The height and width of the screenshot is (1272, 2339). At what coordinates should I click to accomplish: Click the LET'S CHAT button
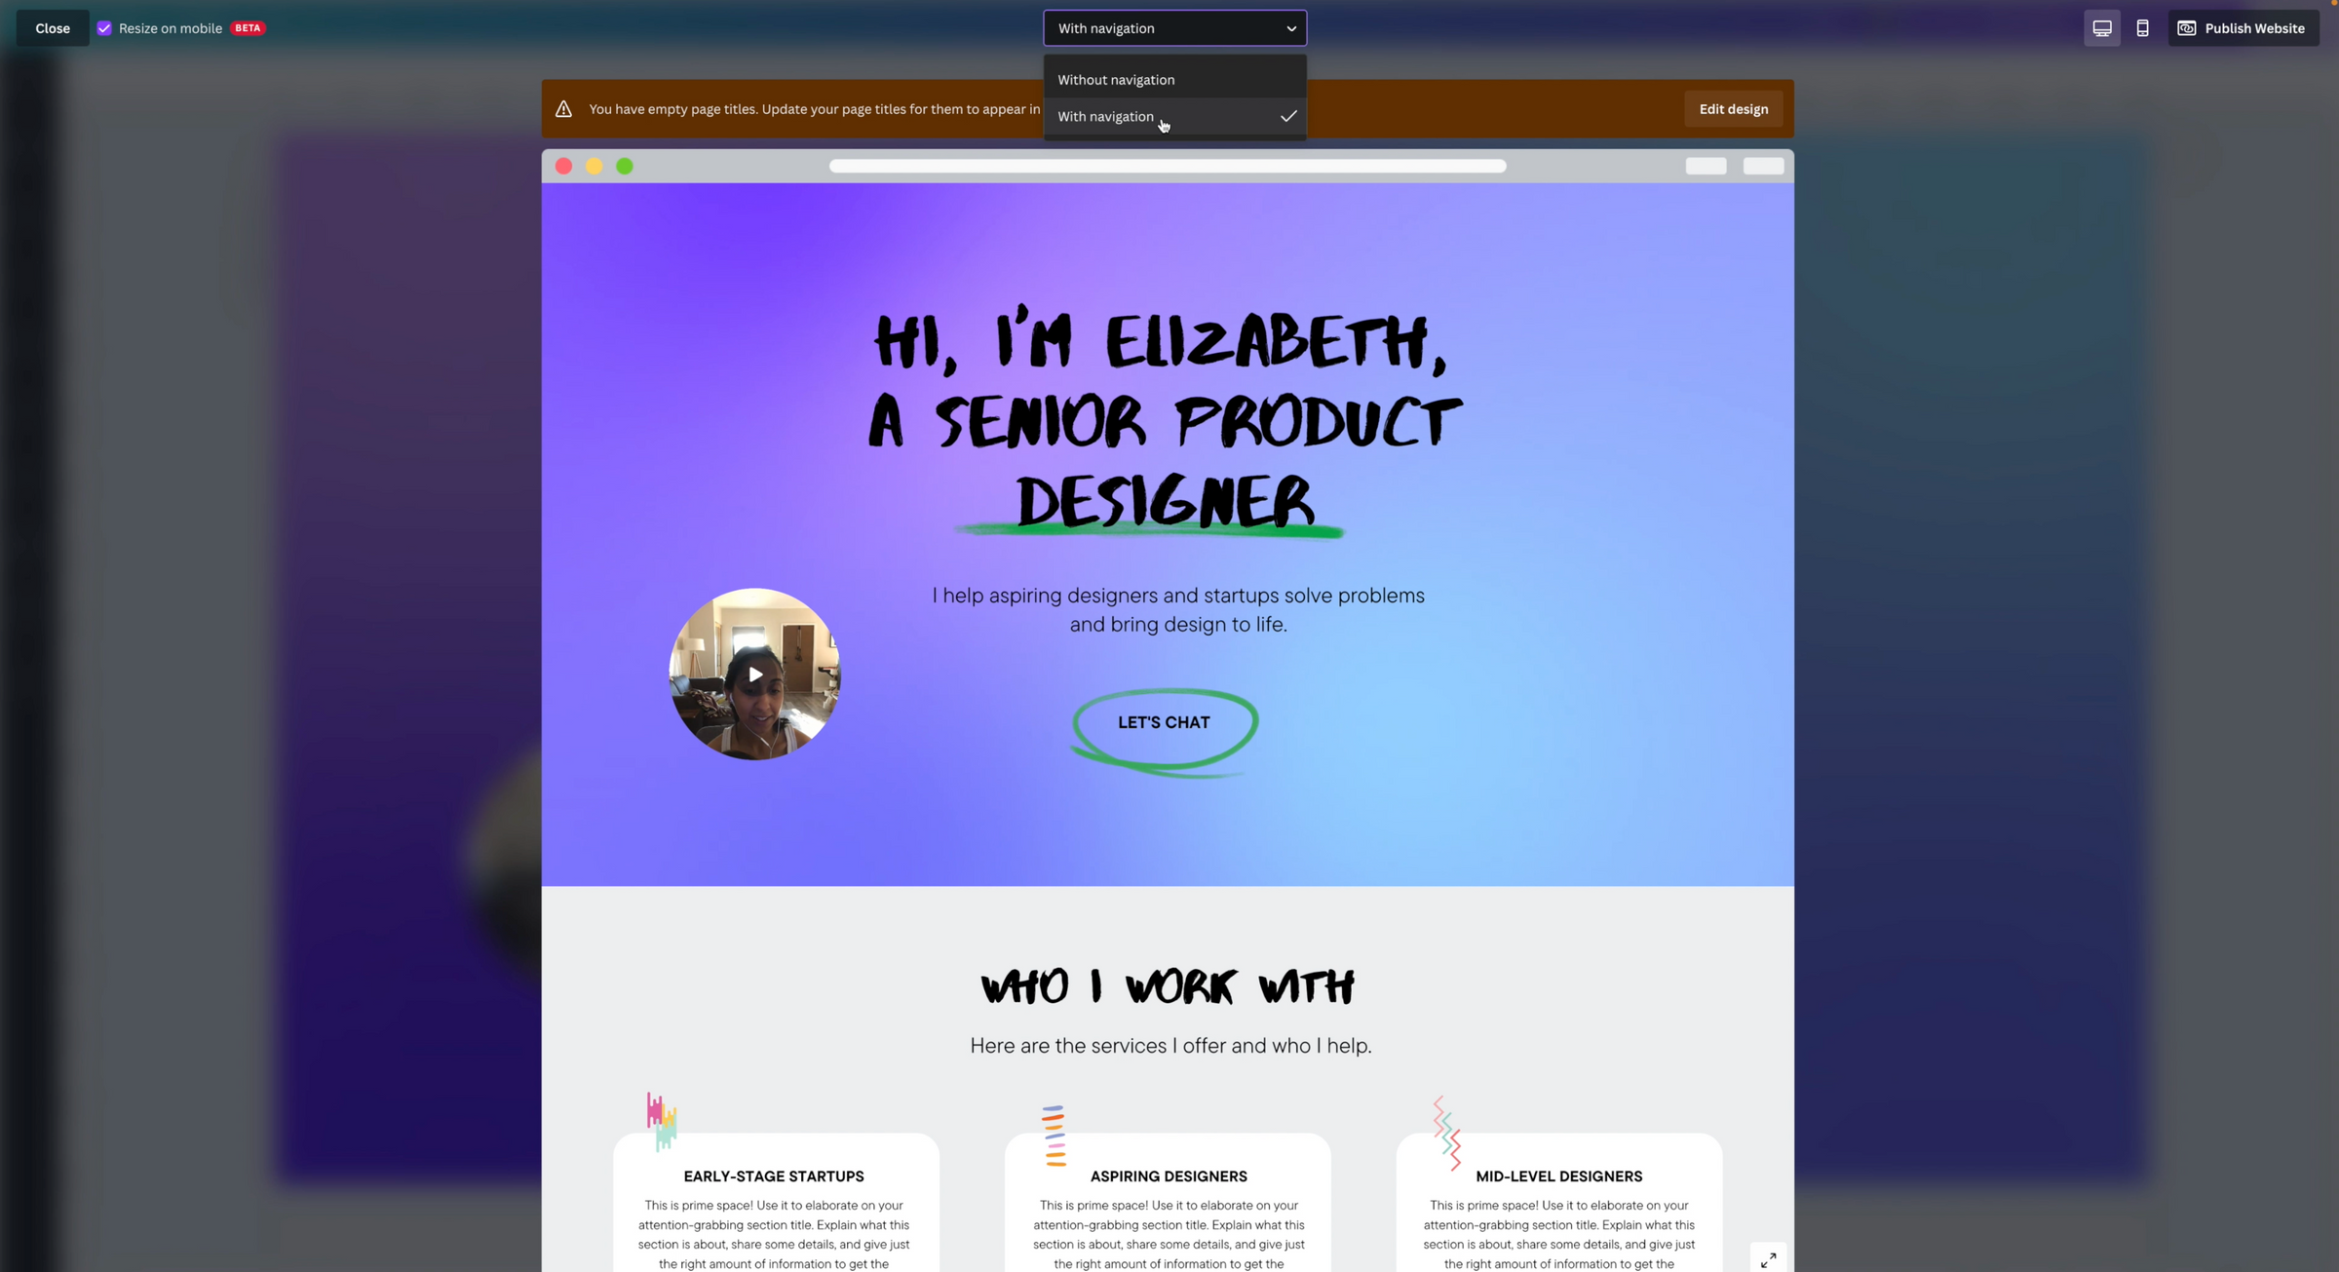[x=1164, y=722]
